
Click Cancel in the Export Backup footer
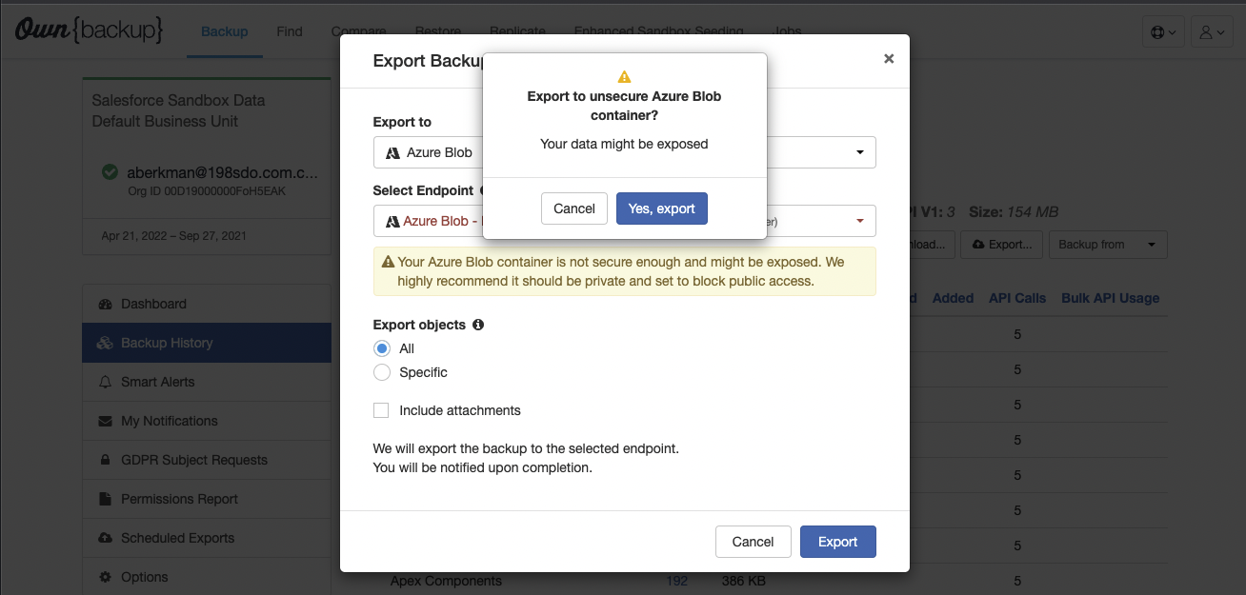coord(753,542)
